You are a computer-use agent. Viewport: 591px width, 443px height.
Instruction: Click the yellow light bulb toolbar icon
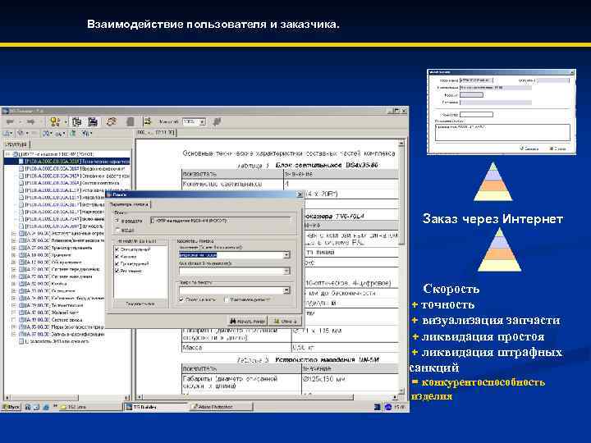click(x=55, y=121)
